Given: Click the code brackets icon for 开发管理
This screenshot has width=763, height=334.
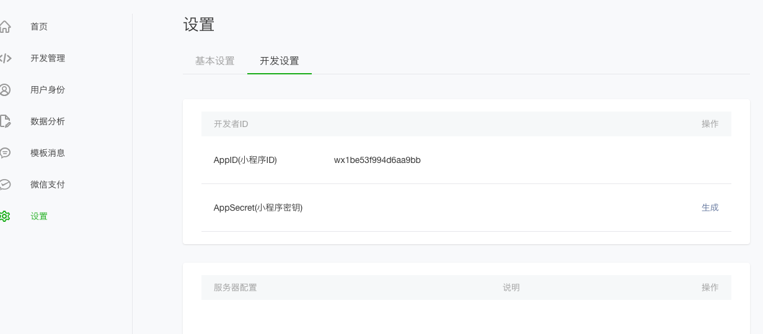Looking at the screenshot, I should (5, 58).
